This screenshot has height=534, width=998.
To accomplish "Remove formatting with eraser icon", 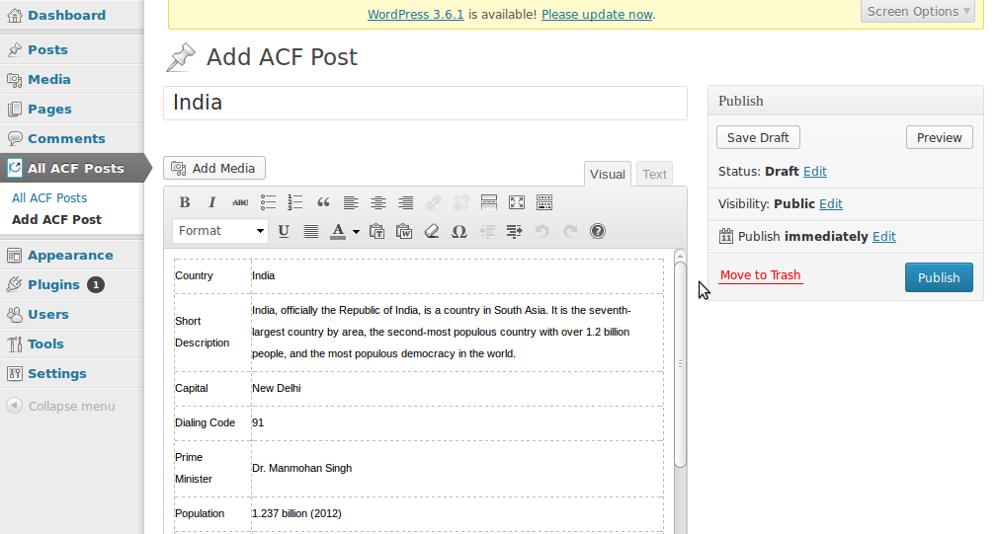I will click(x=432, y=231).
